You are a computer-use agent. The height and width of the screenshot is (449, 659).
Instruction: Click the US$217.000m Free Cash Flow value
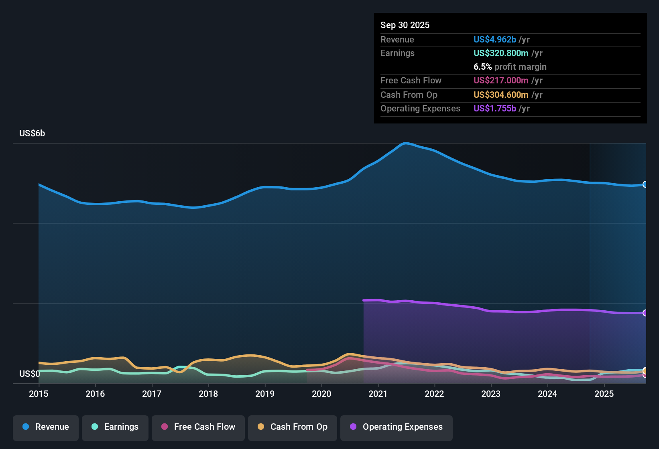click(x=500, y=80)
